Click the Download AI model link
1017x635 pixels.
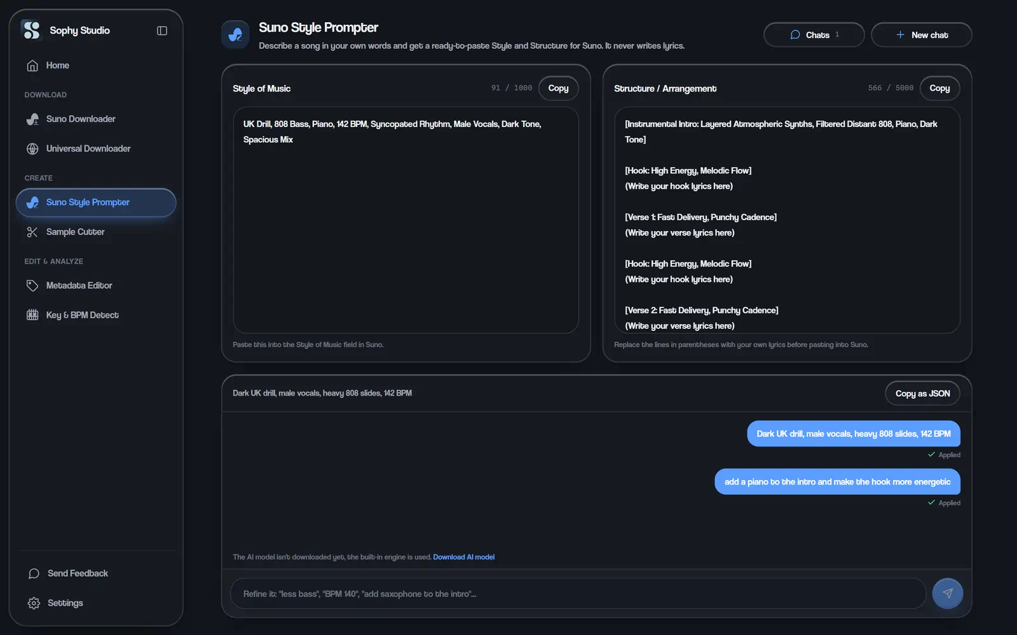pyautogui.click(x=464, y=557)
